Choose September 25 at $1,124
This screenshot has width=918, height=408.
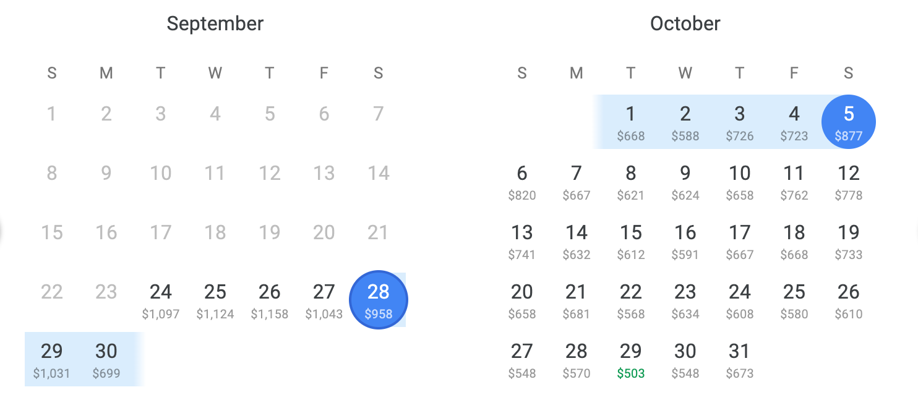[x=215, y=300]
